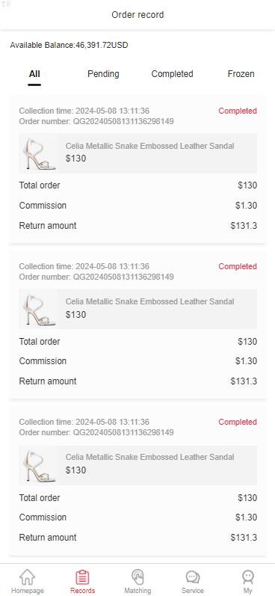The height and width of the screenshot is (596, 275).
Task: Click the Available Balance text
Action: coord(69,45)
